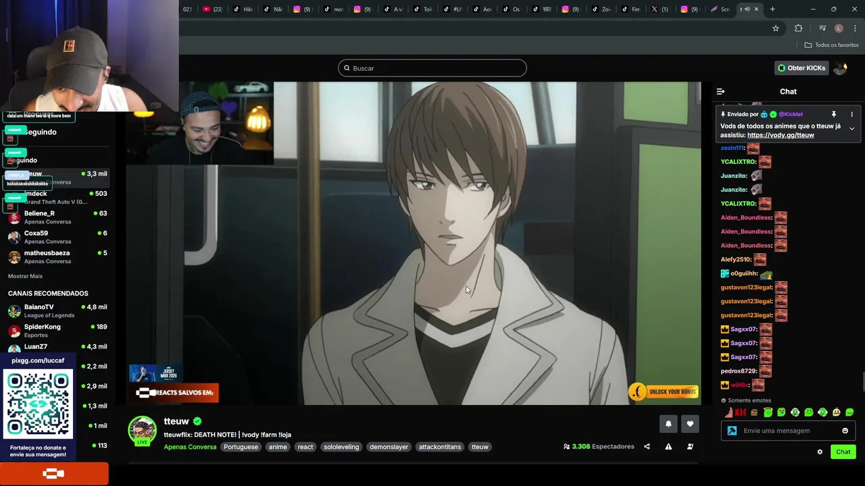This screenshot has height=486, width=865.
Task: Open chat identity hammer badge
Action: point(732,431)
